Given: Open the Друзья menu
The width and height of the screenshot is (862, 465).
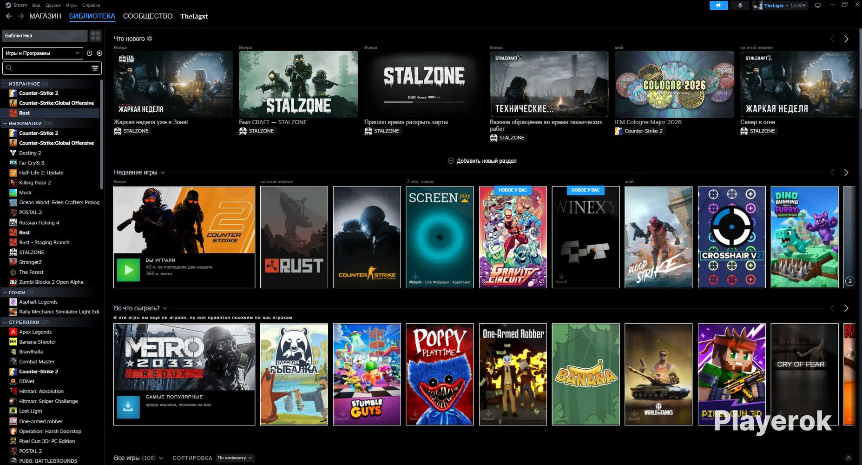Looking at the screenshot, I should coord(53,5).
